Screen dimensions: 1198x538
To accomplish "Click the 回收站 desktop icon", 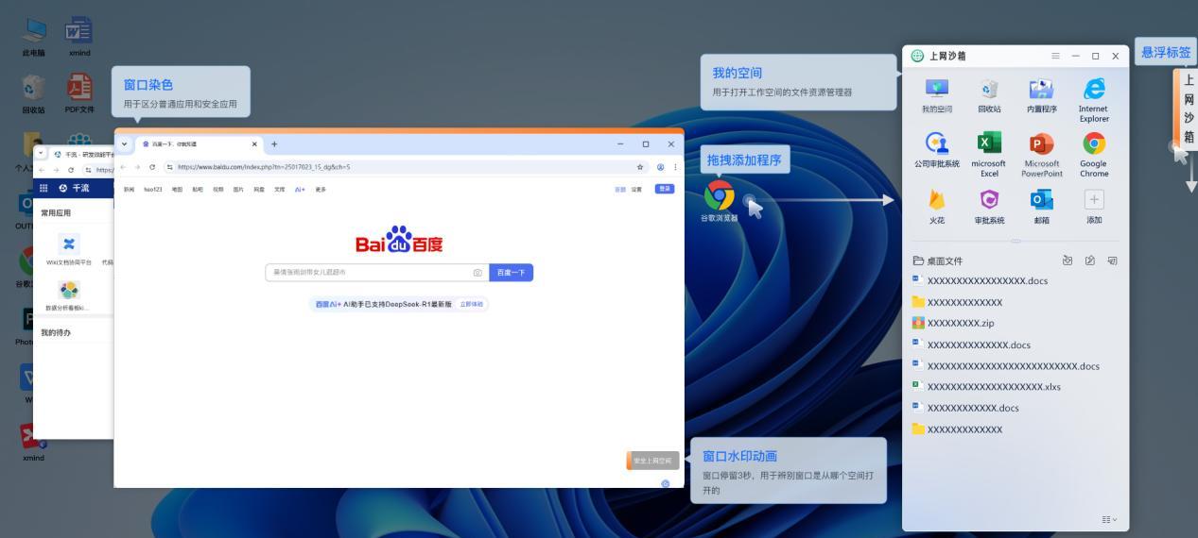I will pyautogui.click(x=34, y=93).
